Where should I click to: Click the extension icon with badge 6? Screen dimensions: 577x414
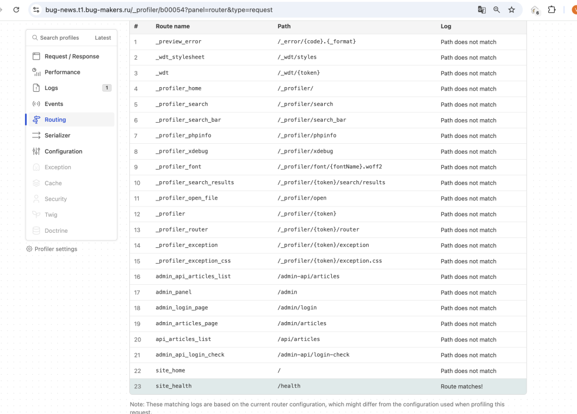[x=535, y=11]
